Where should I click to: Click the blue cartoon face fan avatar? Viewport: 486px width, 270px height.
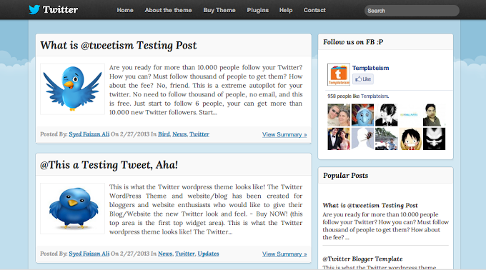point(362,115)
